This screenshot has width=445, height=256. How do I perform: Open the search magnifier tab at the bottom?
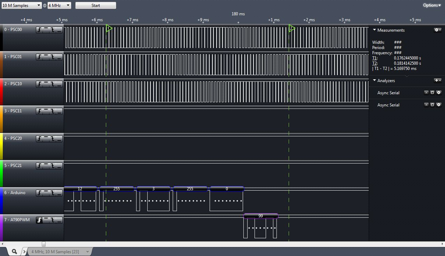click(14, 251)
